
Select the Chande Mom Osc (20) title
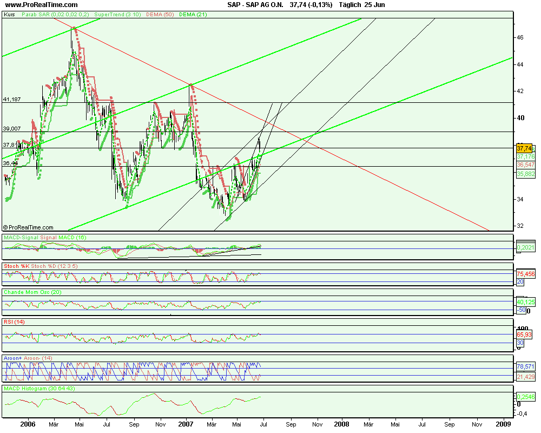(34, 292)
